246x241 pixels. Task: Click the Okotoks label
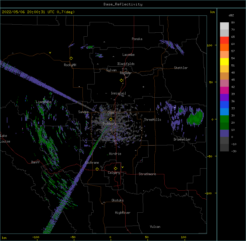[x=118, y=200]
